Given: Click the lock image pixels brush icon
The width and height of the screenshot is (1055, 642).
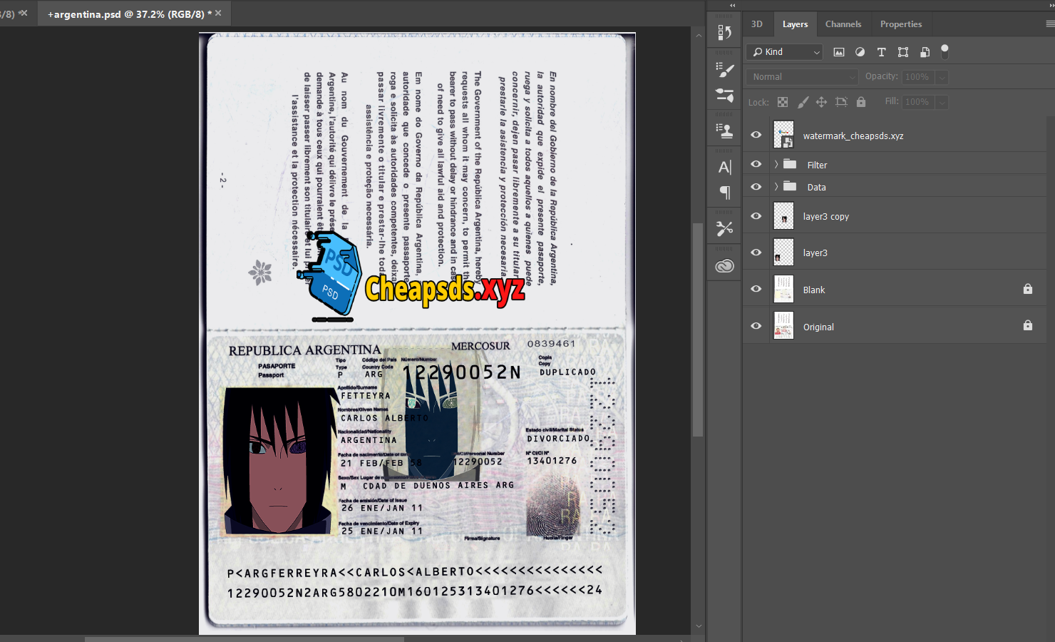Looking at the screenshot, I should click(x=803, y=102).
